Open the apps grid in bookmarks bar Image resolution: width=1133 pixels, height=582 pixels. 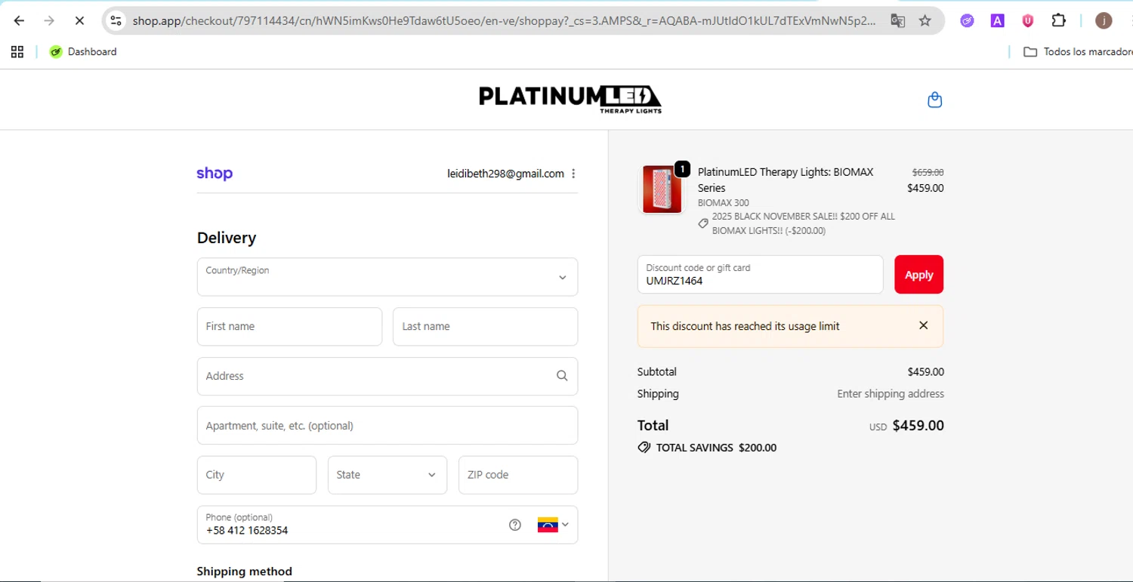[17, 51]
